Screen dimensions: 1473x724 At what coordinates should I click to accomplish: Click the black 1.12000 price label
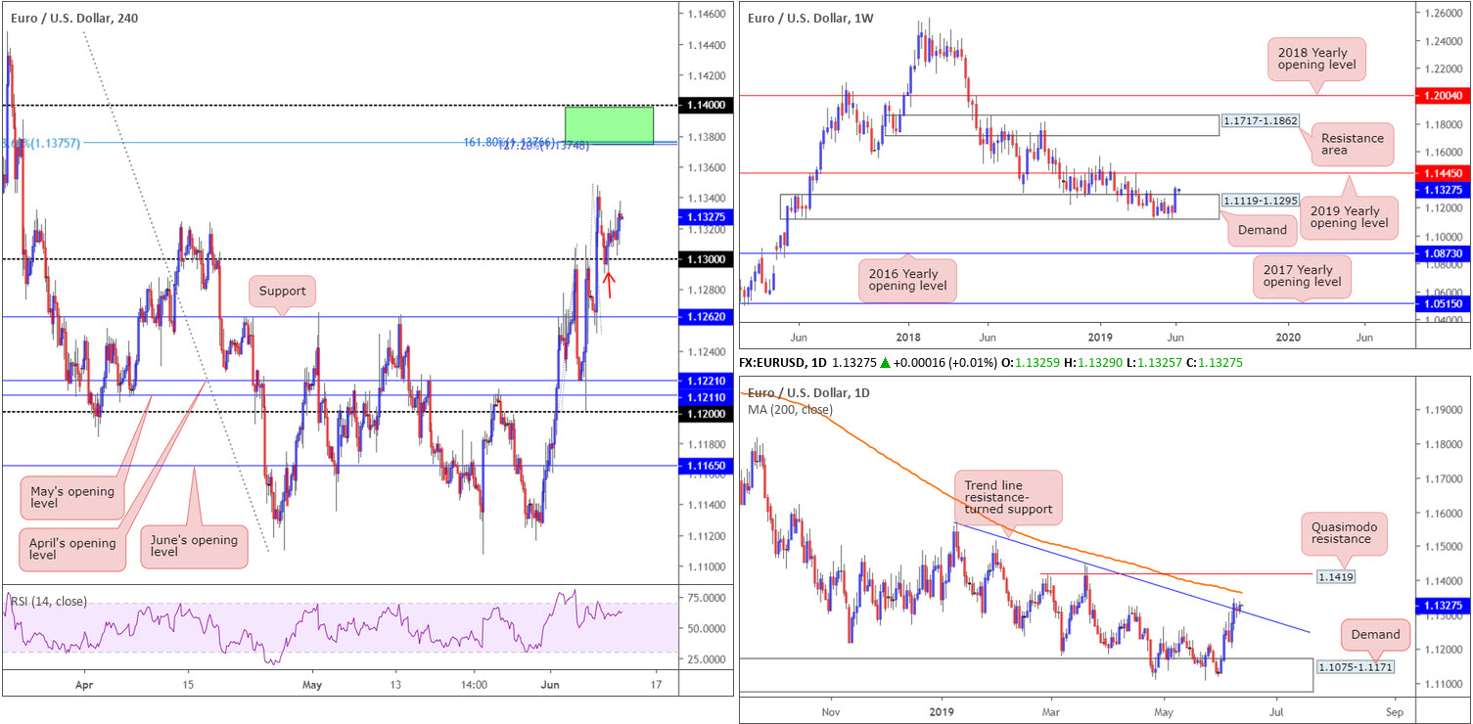click(x=705, y=413)
